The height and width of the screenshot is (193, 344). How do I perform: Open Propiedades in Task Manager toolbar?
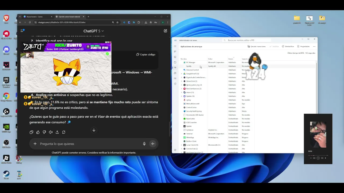click(x=303, y=46)
